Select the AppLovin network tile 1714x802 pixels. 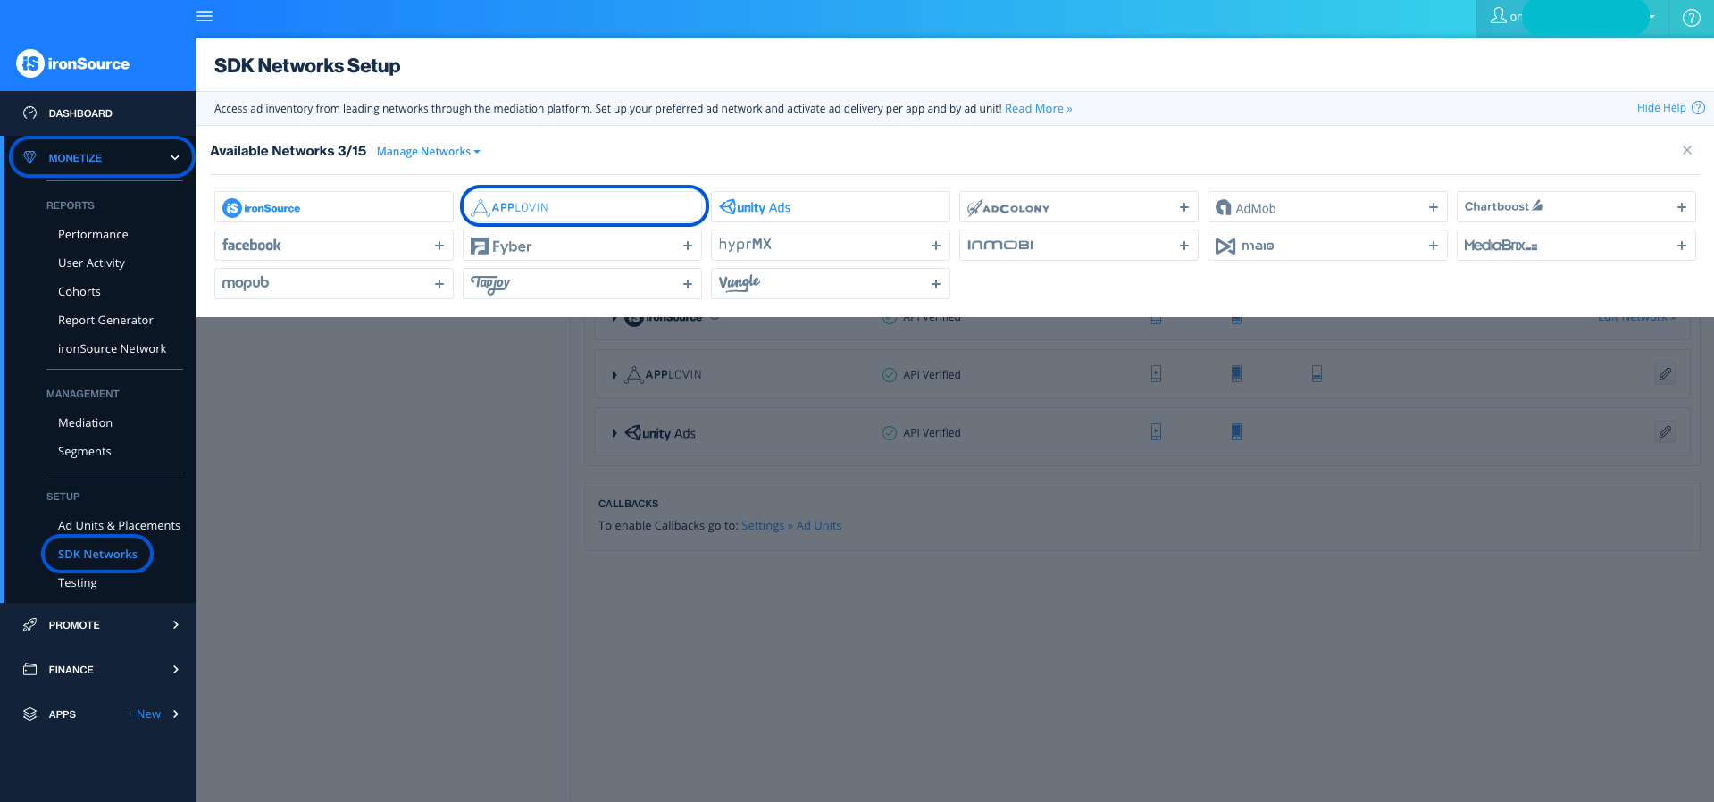tap(584, 206)
